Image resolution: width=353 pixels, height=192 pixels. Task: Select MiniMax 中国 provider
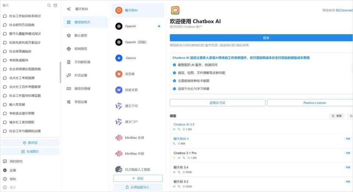tap(138, 154)
